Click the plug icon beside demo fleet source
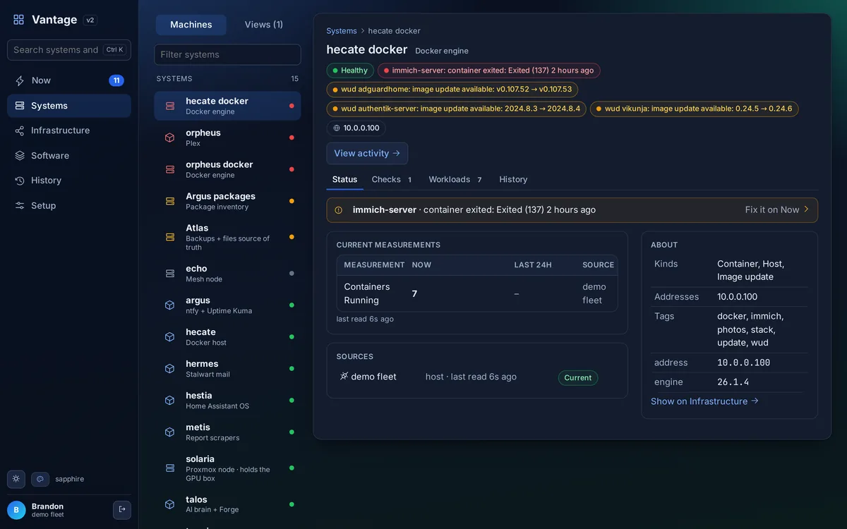This screenshot has width=847, height=529. [344, 377]
